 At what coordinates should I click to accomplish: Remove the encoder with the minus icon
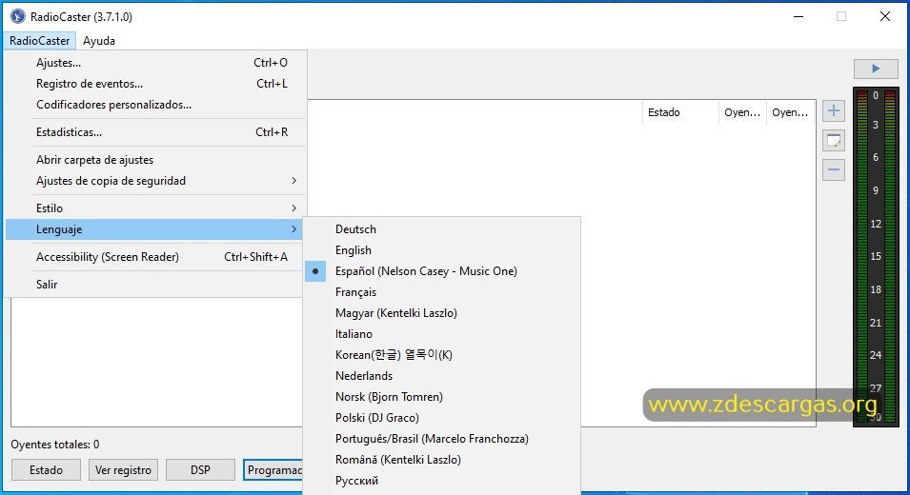coord(834,169)
